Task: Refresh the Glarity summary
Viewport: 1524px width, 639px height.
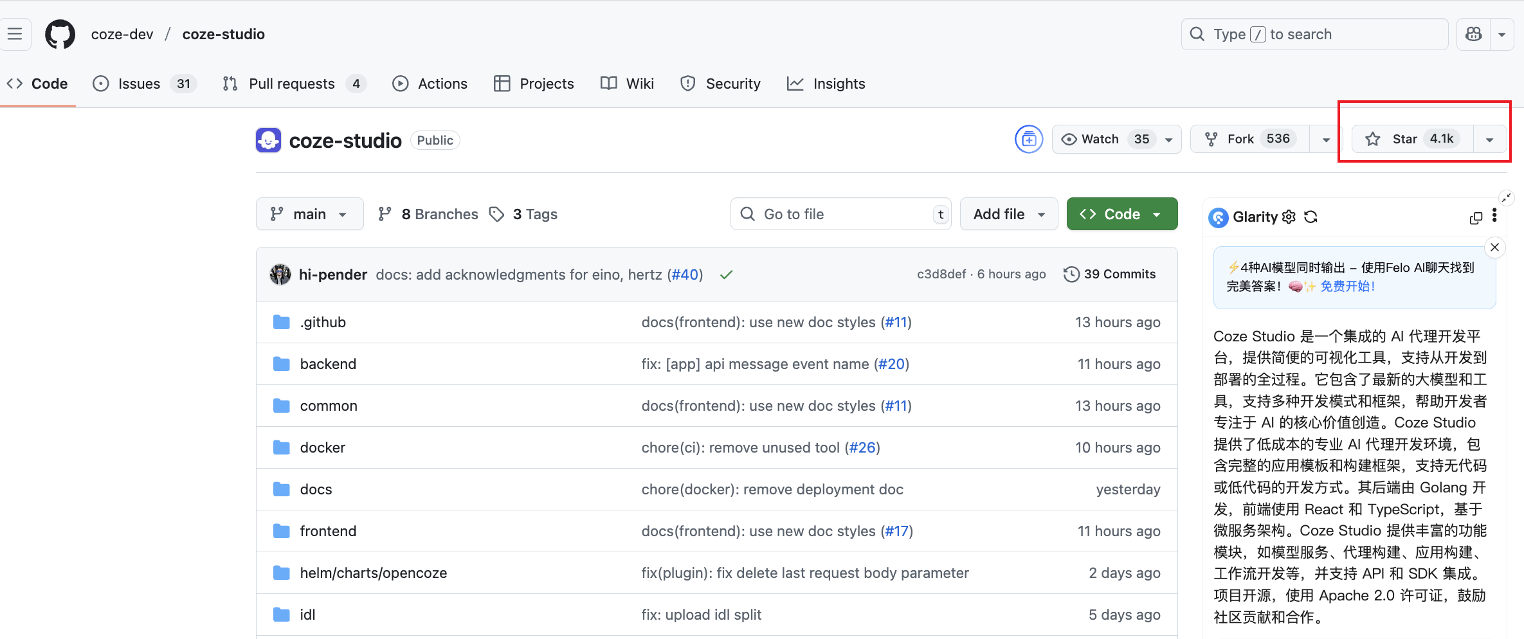Action: 1311,217
